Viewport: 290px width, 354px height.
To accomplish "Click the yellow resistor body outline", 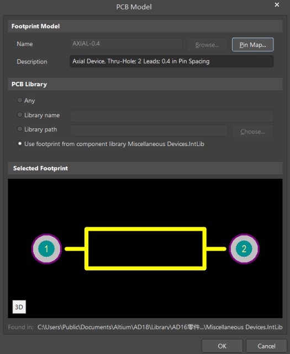I will coord(145,248).
